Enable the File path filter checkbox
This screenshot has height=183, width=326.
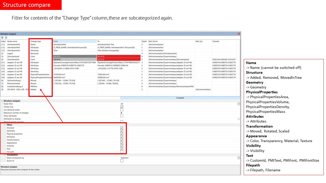[122, 152]
